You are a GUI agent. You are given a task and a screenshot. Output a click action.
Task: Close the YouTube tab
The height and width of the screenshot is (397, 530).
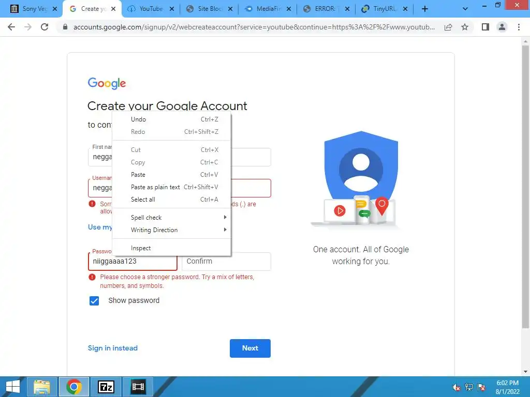pyautogui.click(x=172, y=9)
